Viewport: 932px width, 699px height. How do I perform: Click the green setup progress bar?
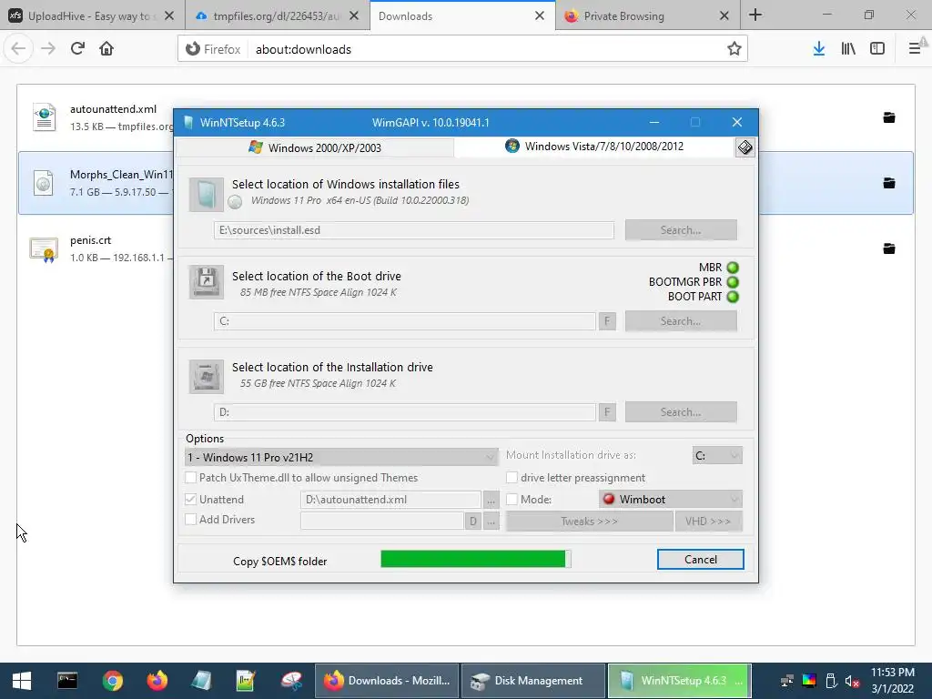pos(475,559)
